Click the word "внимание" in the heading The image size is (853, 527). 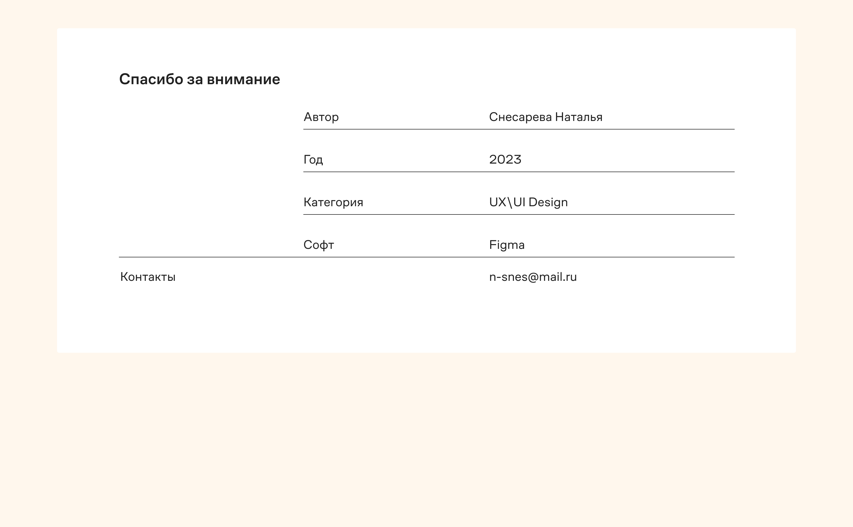coord(243,79)
